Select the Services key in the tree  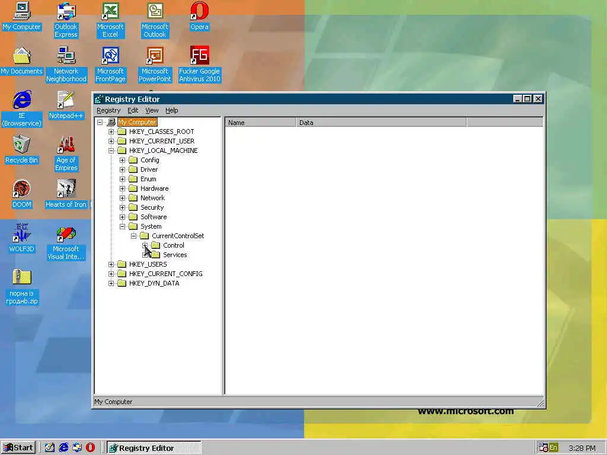coord(175,255)
